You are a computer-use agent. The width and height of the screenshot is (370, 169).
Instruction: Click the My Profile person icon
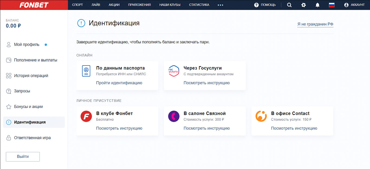(9, 45)
